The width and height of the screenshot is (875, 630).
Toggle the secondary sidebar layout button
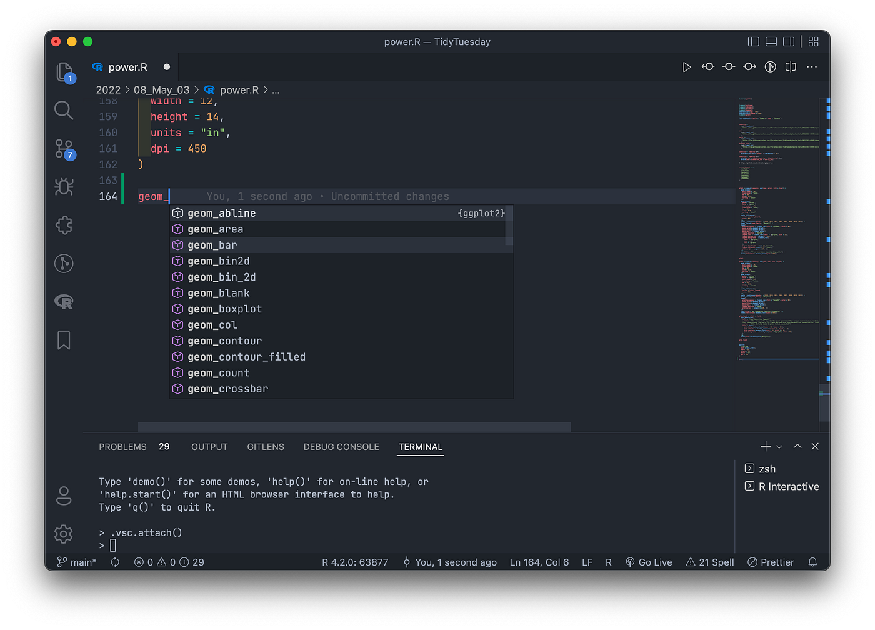pyautogui.click(x=789, y=42)
